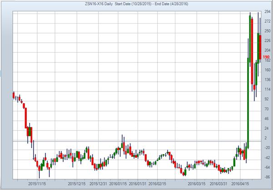Click the first red candle at chart's left
273x190 pixels.
click(x=14, y=95)
